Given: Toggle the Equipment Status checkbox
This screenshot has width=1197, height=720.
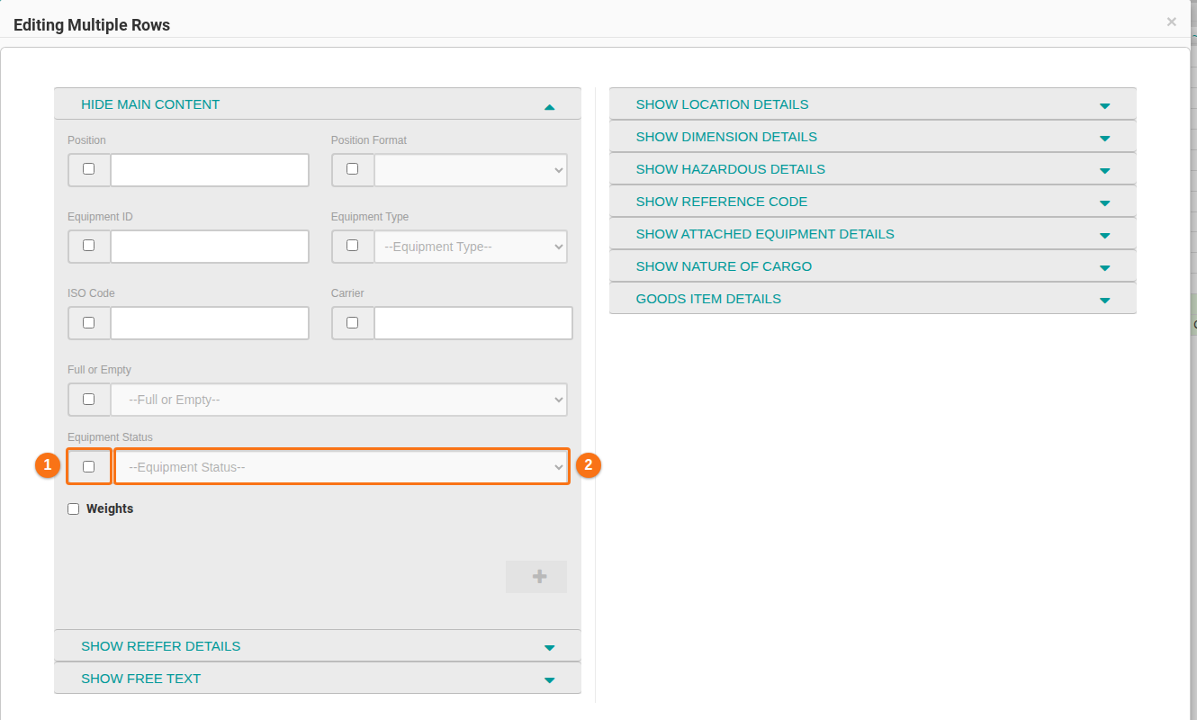Looking at the screenshot, I should [x=88, y=466].
